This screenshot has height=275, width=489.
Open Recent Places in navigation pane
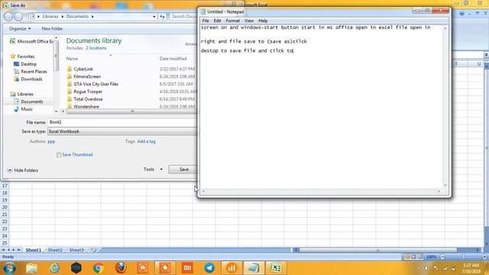[x=31, y=71]
